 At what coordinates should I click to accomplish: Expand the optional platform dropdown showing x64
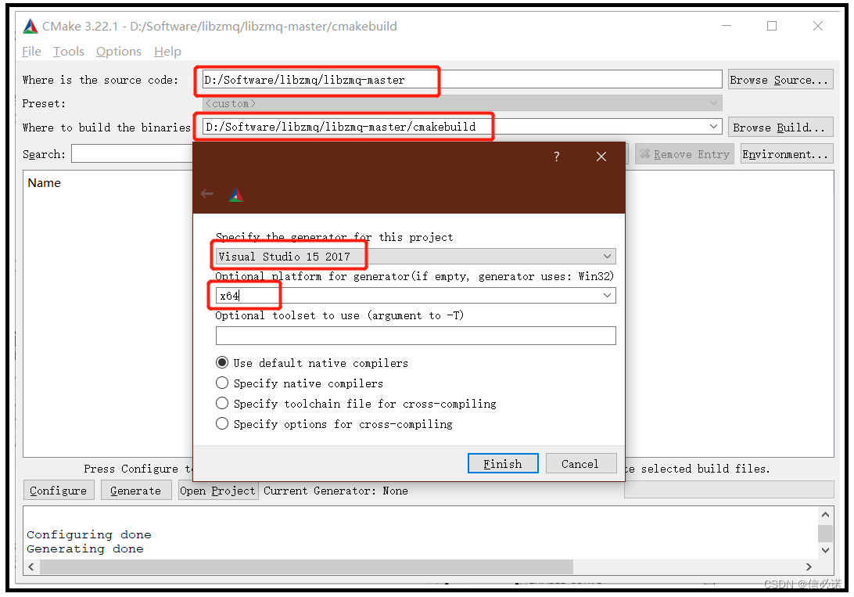tap(608, 296)
